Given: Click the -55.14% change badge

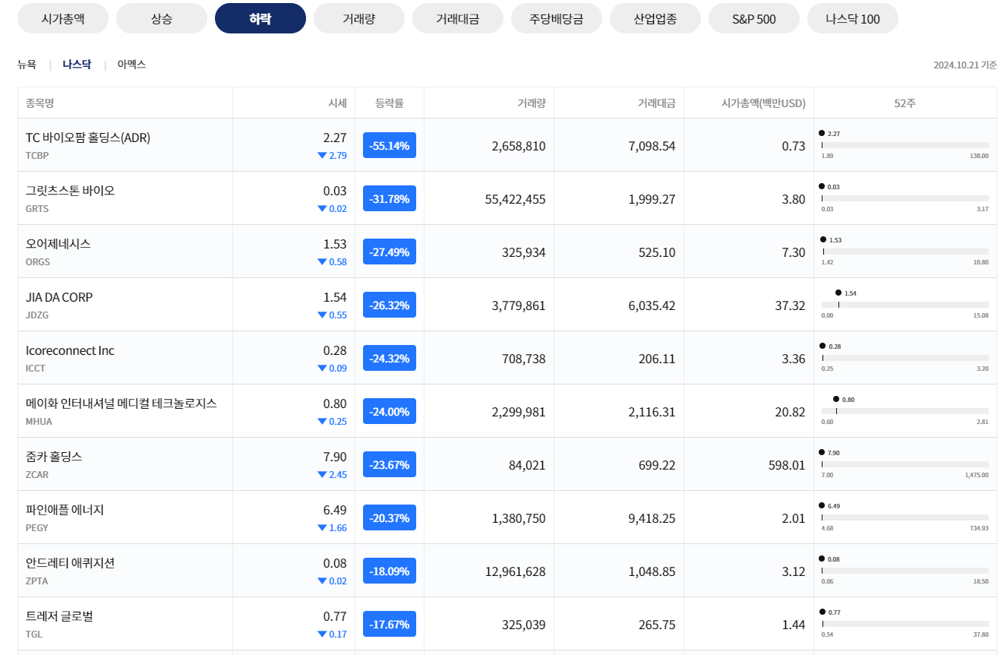Looking at the screenshot, I should 390,145.
